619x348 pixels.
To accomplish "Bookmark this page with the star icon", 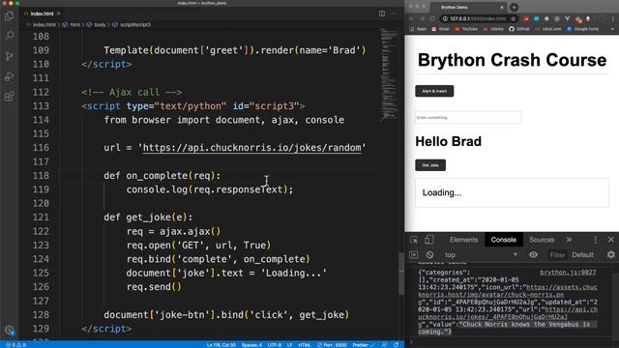I will tap(514, 18).
